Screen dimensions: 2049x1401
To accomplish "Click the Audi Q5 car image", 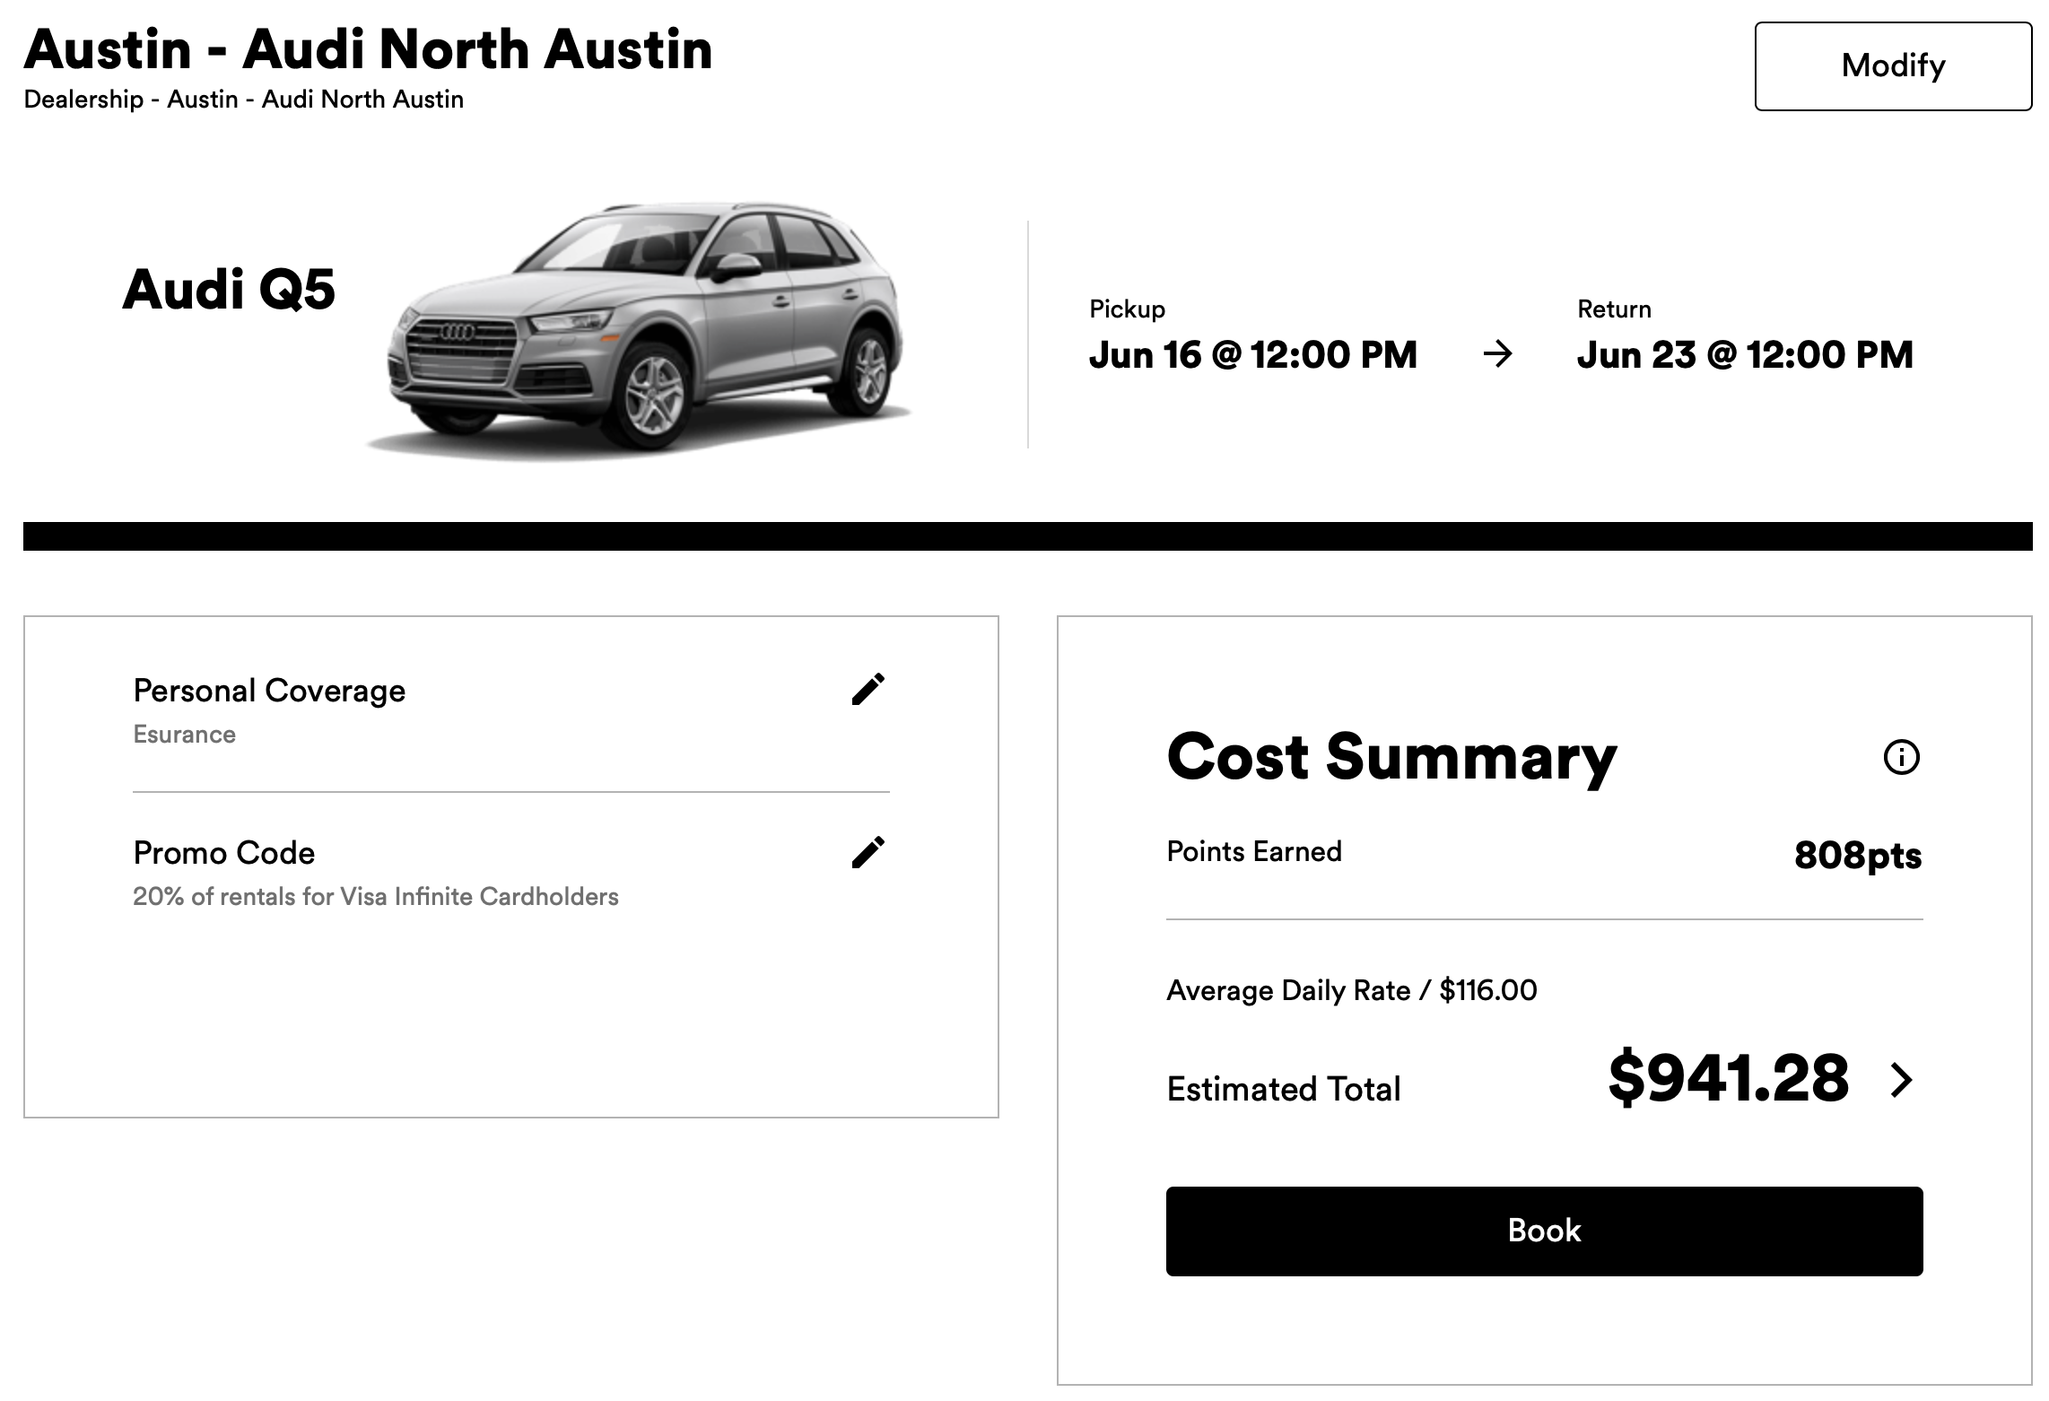I will (x=640, y=330).
